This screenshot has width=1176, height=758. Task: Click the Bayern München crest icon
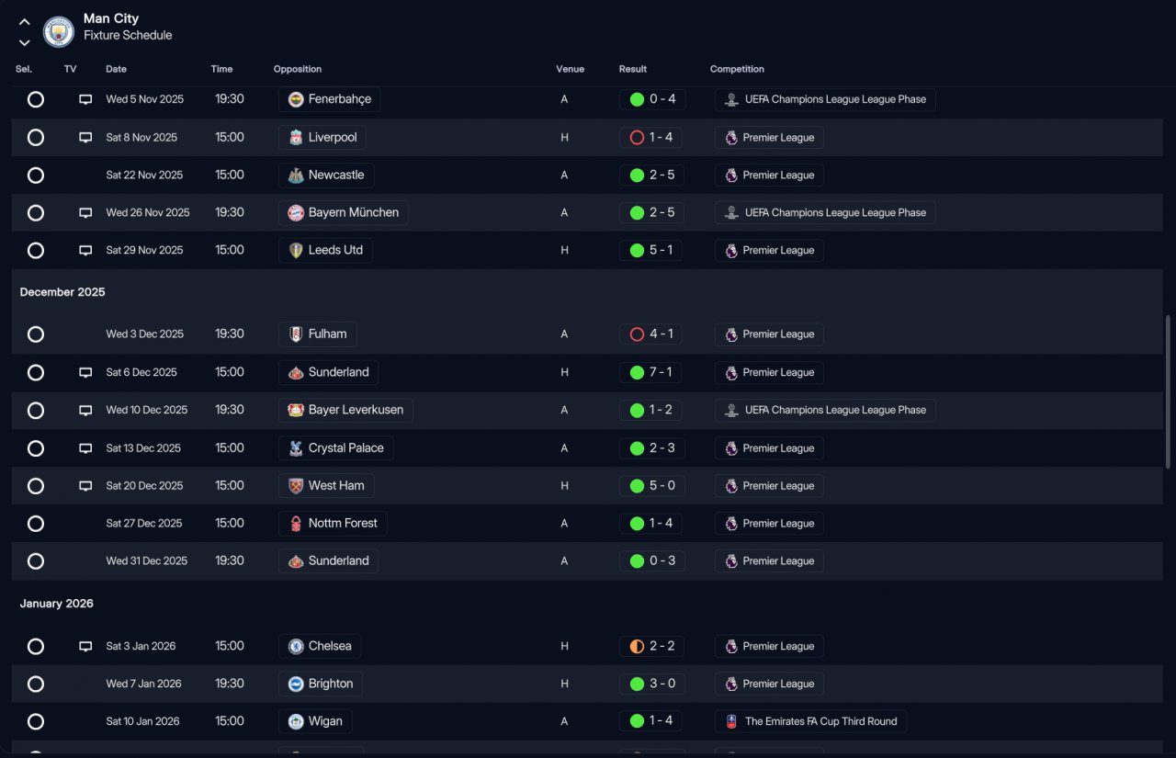click(296, 213)
